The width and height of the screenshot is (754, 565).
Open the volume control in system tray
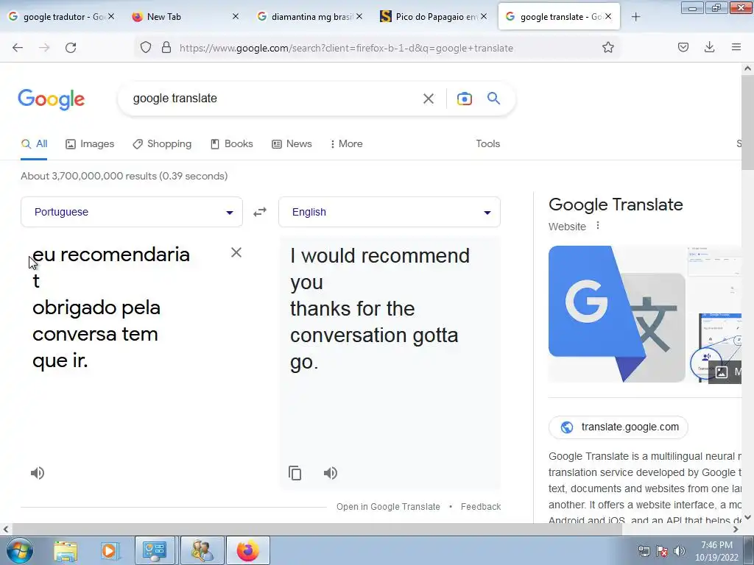click(x=679, y=551)
